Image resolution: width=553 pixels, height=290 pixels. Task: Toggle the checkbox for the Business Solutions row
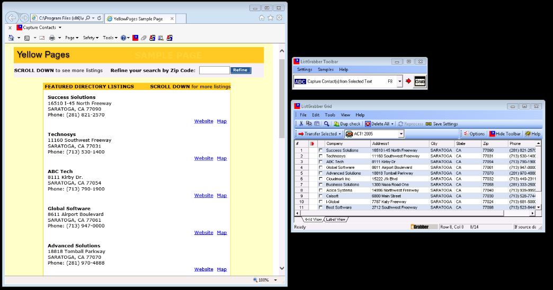click(x=320, y=185)
